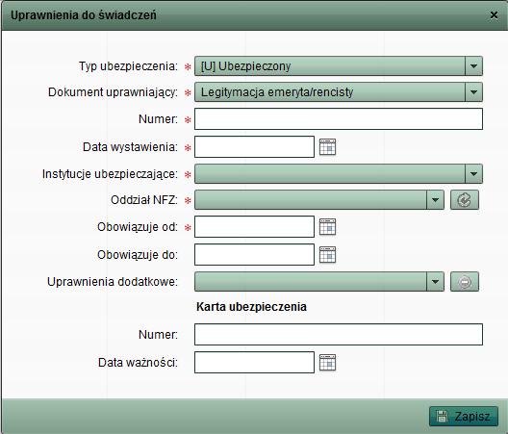Screen dimensions: 508x434
Task: Expand Uprawnienia dodatkowe dropdown arrow
Action: (435, 281)
